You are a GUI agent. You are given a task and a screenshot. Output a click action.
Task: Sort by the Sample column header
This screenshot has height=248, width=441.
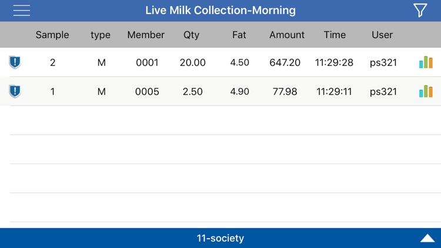tap(52, 35)
